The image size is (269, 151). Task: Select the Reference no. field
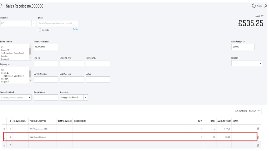click(46, 98)
